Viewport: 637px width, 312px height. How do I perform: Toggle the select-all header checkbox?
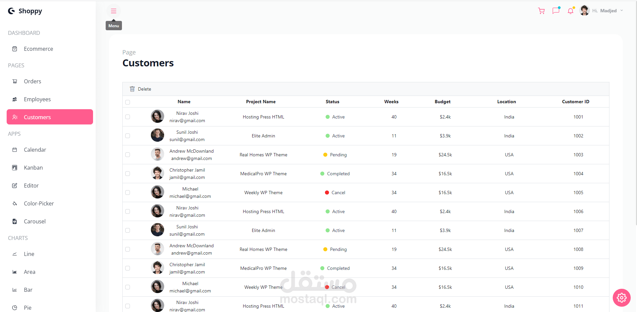pyautogui.click(x=128, y=102)
